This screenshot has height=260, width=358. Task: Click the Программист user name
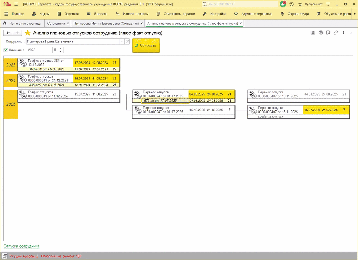313,4
